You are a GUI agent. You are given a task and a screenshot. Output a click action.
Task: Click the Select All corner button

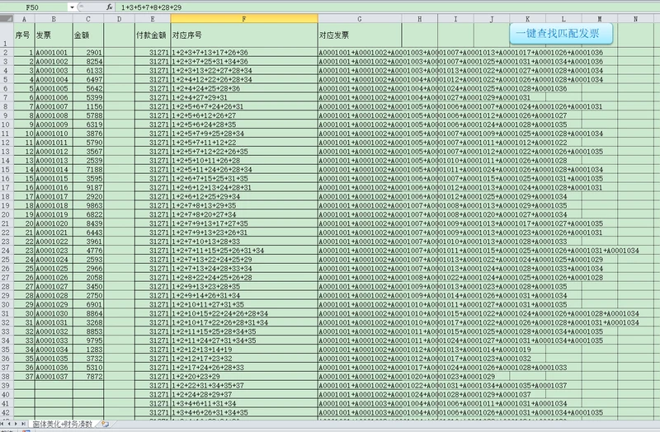click(x=7, y=18)
